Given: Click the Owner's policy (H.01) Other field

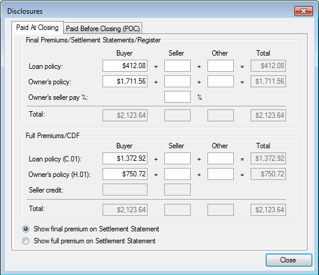Looking at the screenshot, I should (x=221, y=174).
